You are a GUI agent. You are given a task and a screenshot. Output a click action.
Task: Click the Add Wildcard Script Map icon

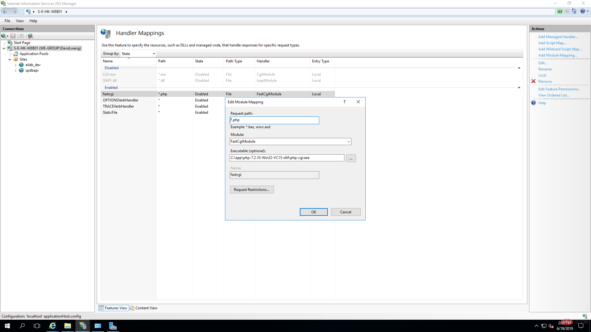click(x=559, y=49)
